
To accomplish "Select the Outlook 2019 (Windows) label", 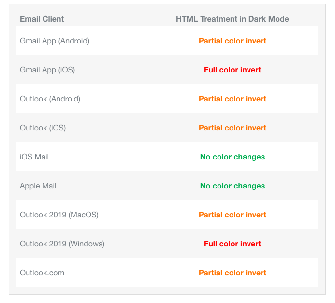I will pos(62,244).
